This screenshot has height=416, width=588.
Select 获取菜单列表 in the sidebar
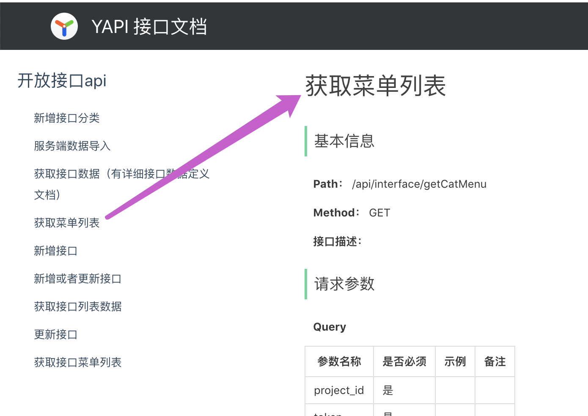pos(66,223)
